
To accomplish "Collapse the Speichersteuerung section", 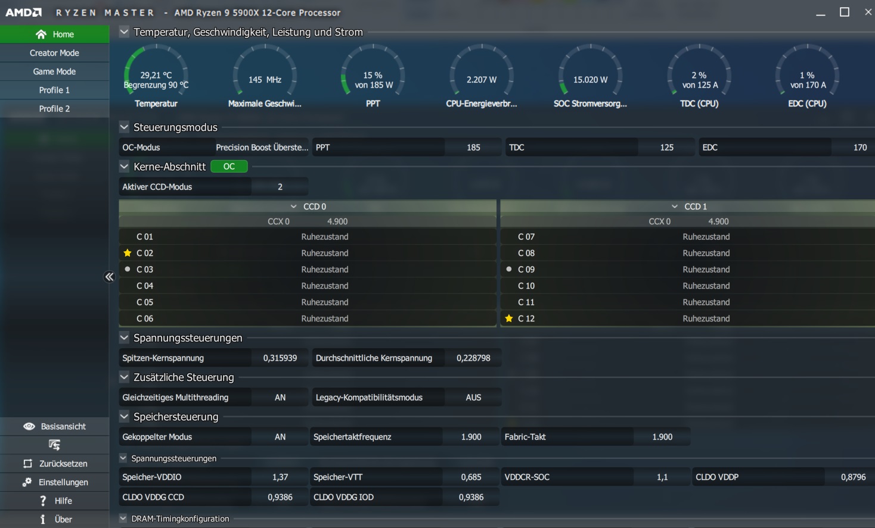I will click(x=124, y=416).
